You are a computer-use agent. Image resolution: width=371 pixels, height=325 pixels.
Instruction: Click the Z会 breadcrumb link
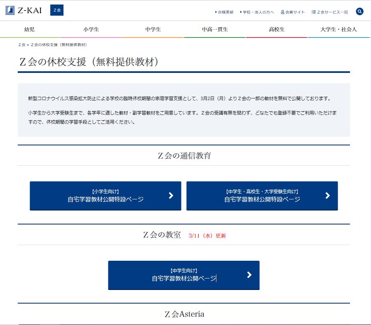[22, 44]
